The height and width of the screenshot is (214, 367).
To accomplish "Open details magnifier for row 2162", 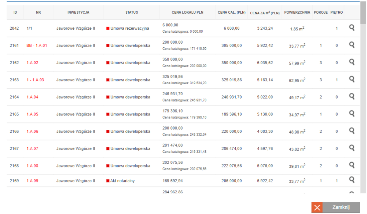I will [352, 62].
